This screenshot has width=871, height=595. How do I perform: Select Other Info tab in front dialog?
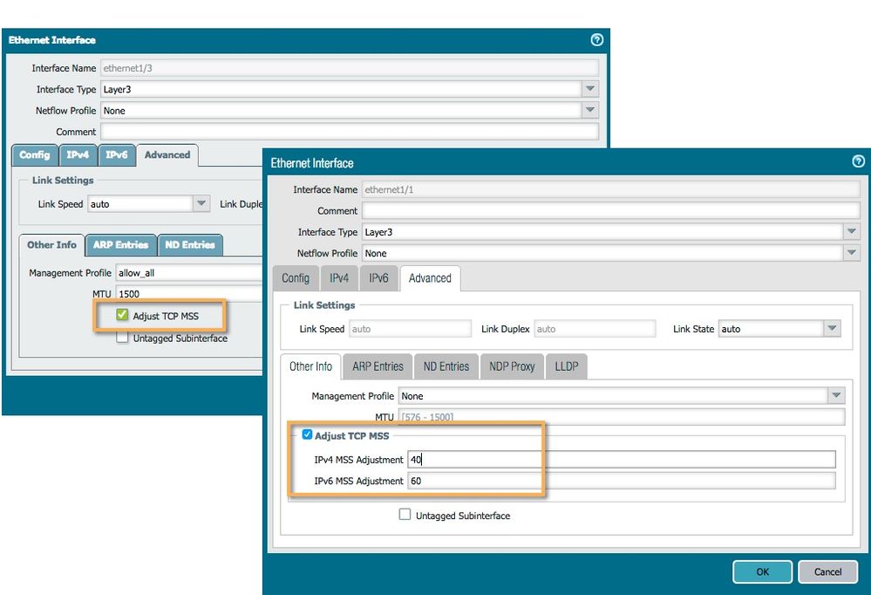[x=311, y=366]
